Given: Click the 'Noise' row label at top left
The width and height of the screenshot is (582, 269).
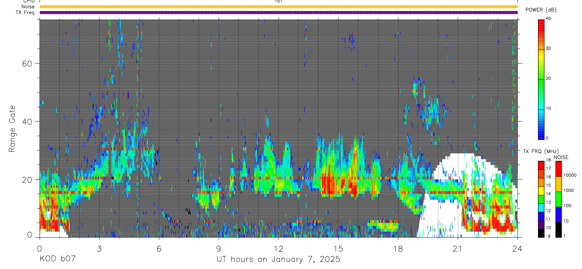Looking at the screenshot, I should (27, 7).
